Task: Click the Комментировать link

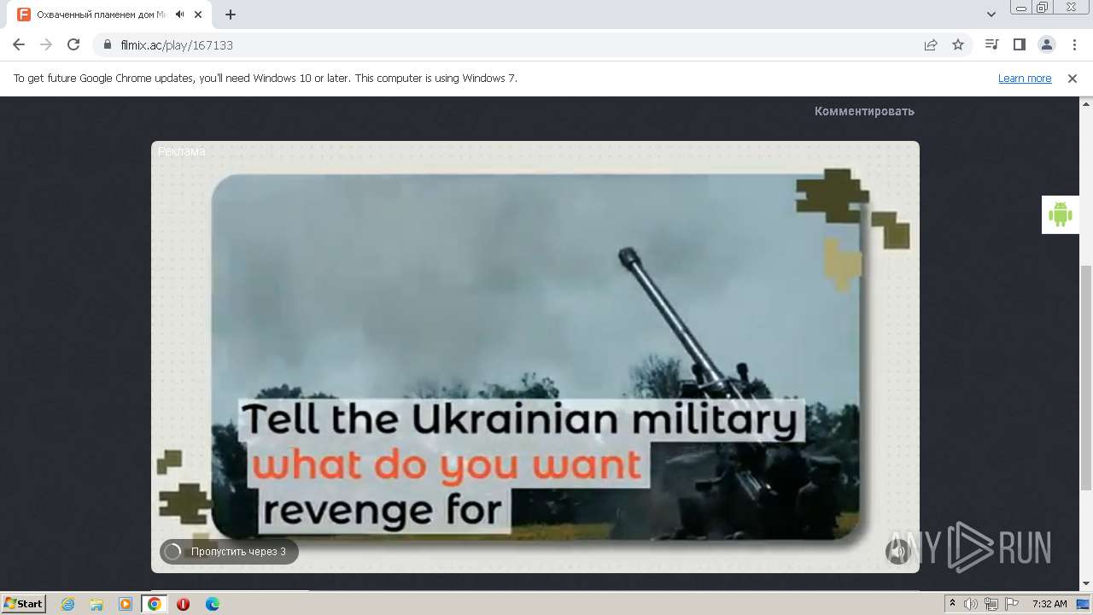Action: pos(864,111)
